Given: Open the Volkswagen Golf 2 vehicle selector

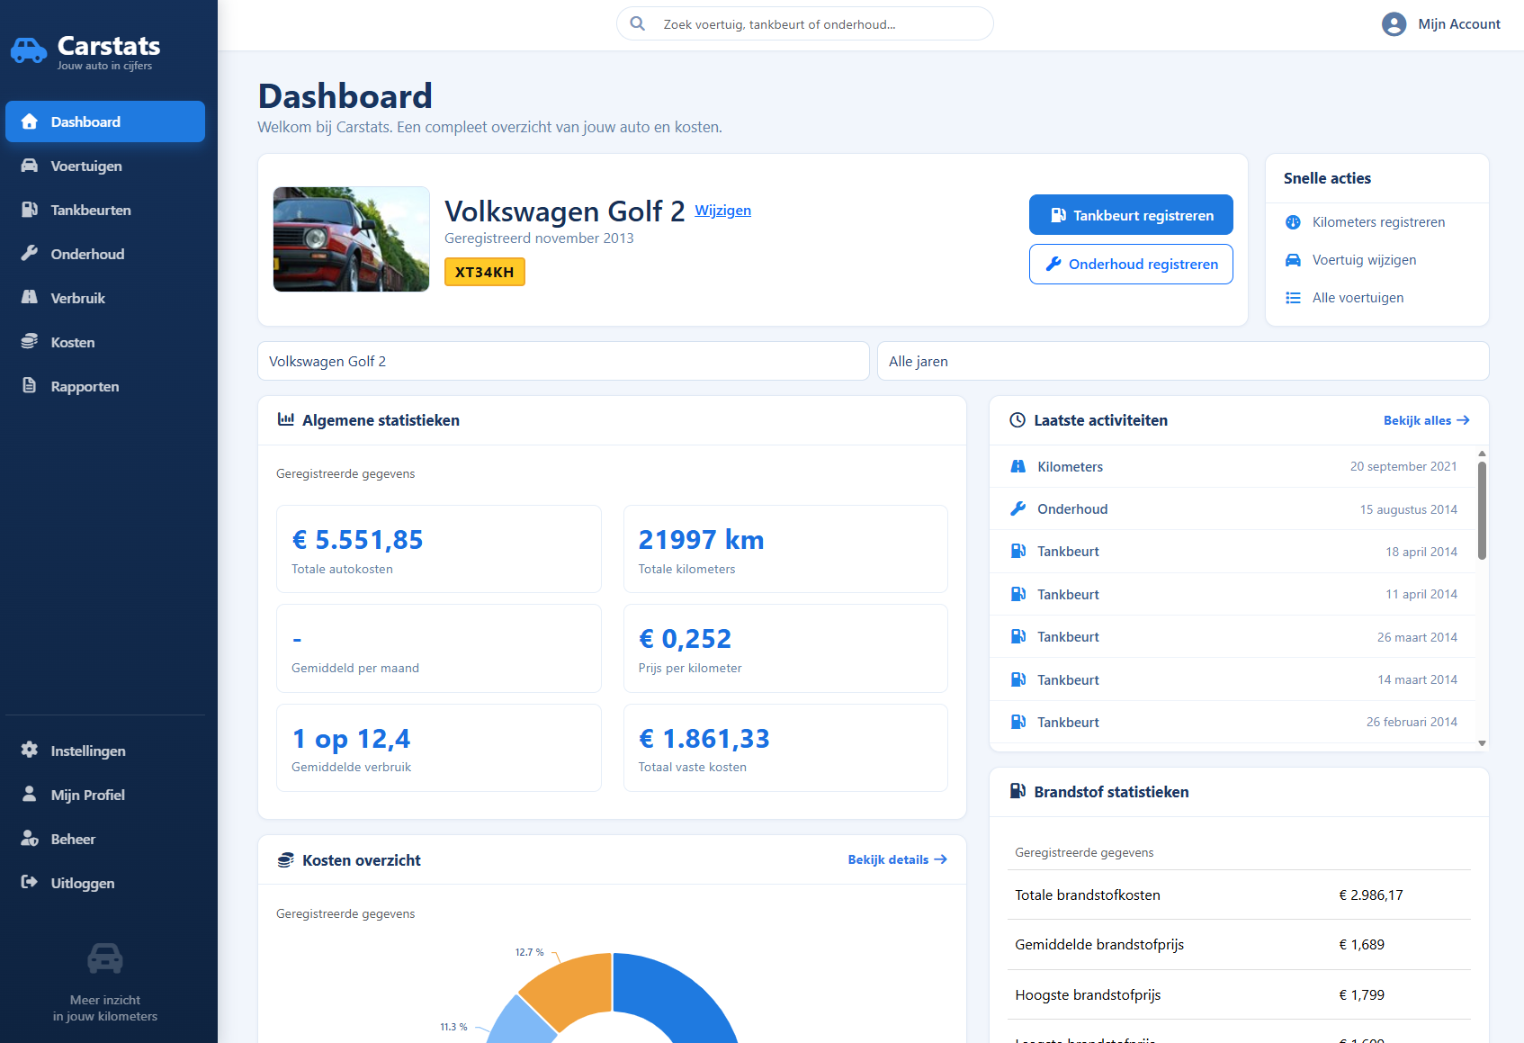Looking at the screenshot, I should coord(563,361).
